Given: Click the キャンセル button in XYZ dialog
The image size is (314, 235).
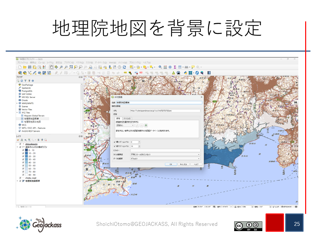Looking at the screenshot, I should (183, 164).
